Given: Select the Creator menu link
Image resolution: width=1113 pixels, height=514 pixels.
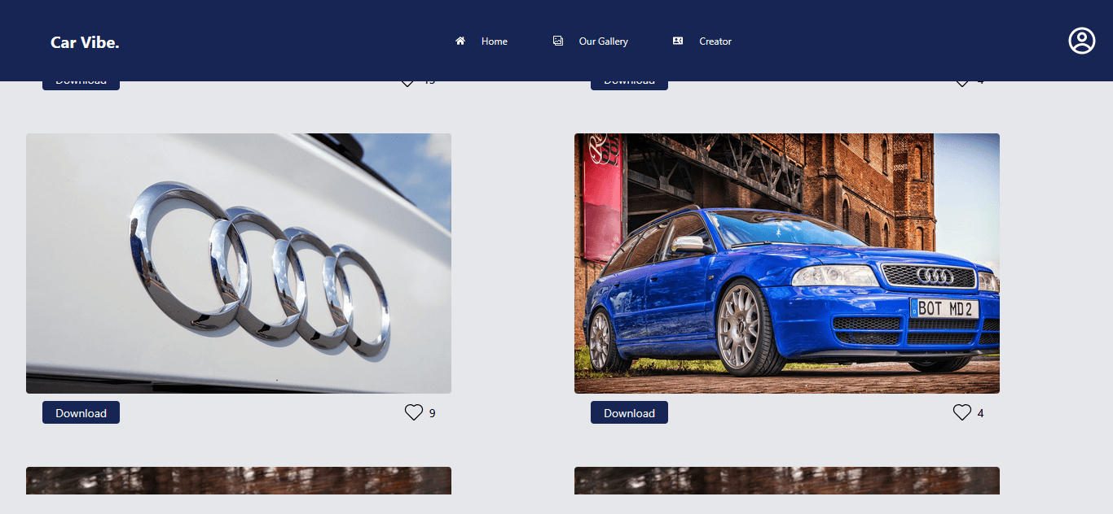Looking at the screenshot, I should pyautogui.click(x=715, y=41).
